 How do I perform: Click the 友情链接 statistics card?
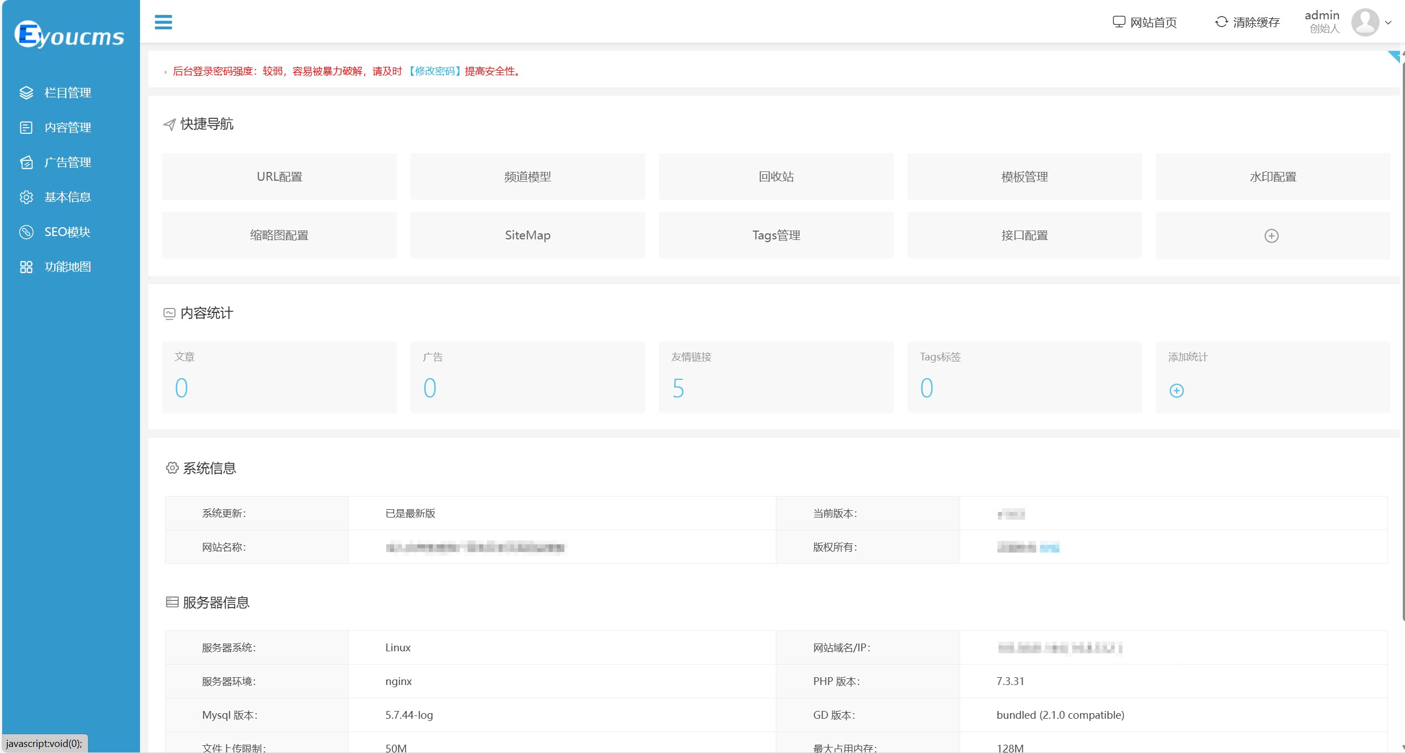(x=775, y=377)
